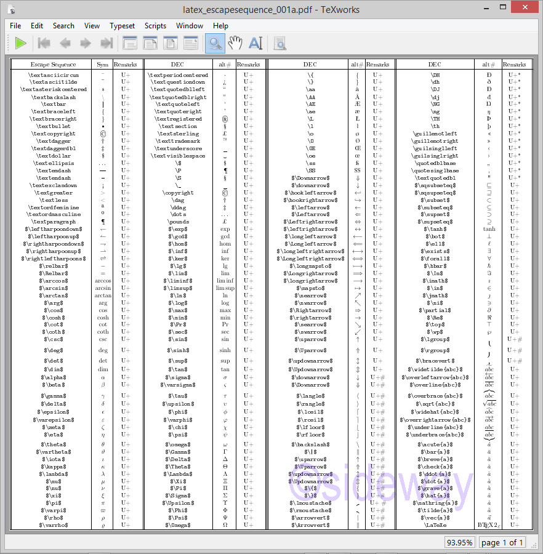543x554 pixels.
Task: Click the $\alpha$ entry
Action: [54, 377]
